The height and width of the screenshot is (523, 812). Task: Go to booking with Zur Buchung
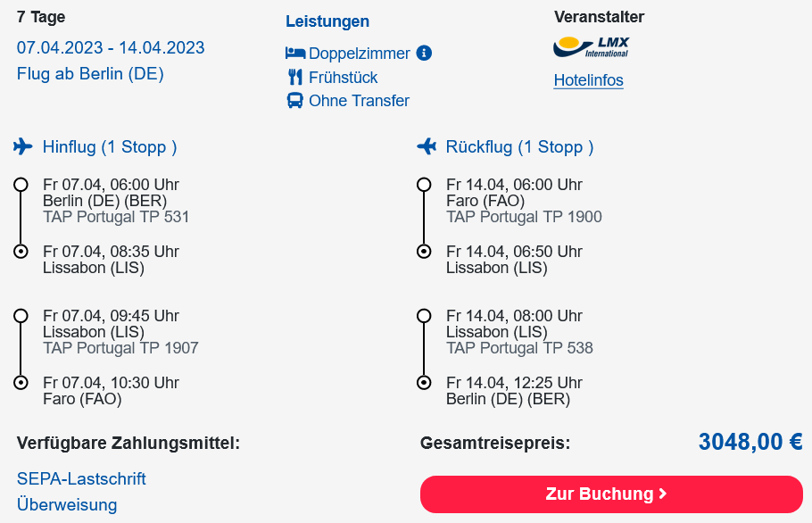pyautogui.click(x=611, y=494)
